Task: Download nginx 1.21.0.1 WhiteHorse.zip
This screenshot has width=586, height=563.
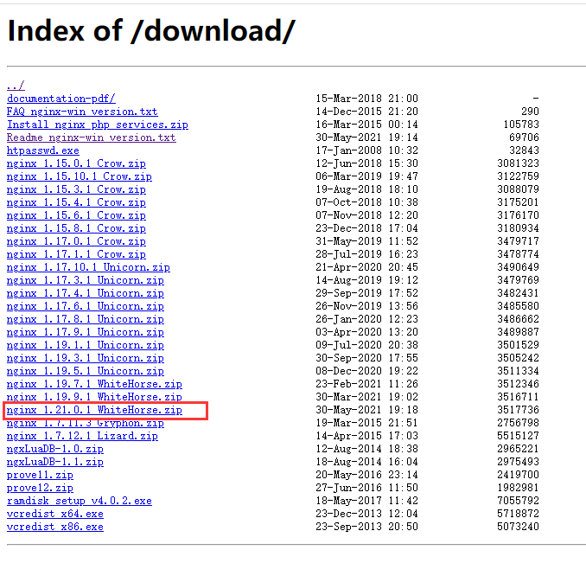Action: [94, 410]
